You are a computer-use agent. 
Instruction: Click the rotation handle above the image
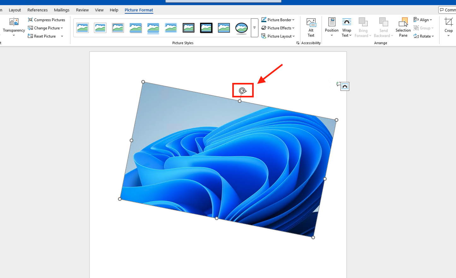[242, 91]
